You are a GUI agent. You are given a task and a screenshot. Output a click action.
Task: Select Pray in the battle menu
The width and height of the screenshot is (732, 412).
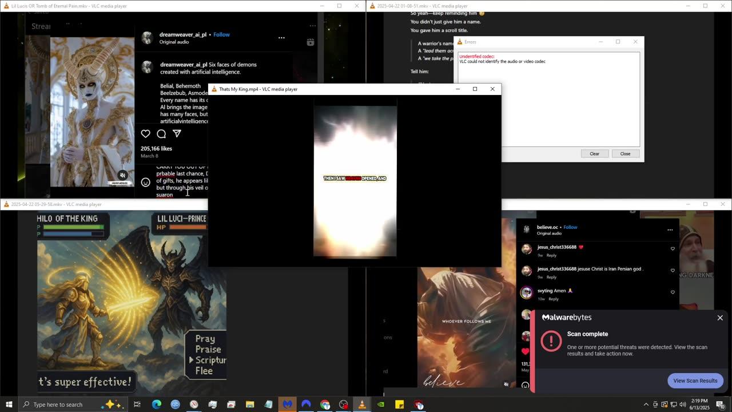(205, 338)
